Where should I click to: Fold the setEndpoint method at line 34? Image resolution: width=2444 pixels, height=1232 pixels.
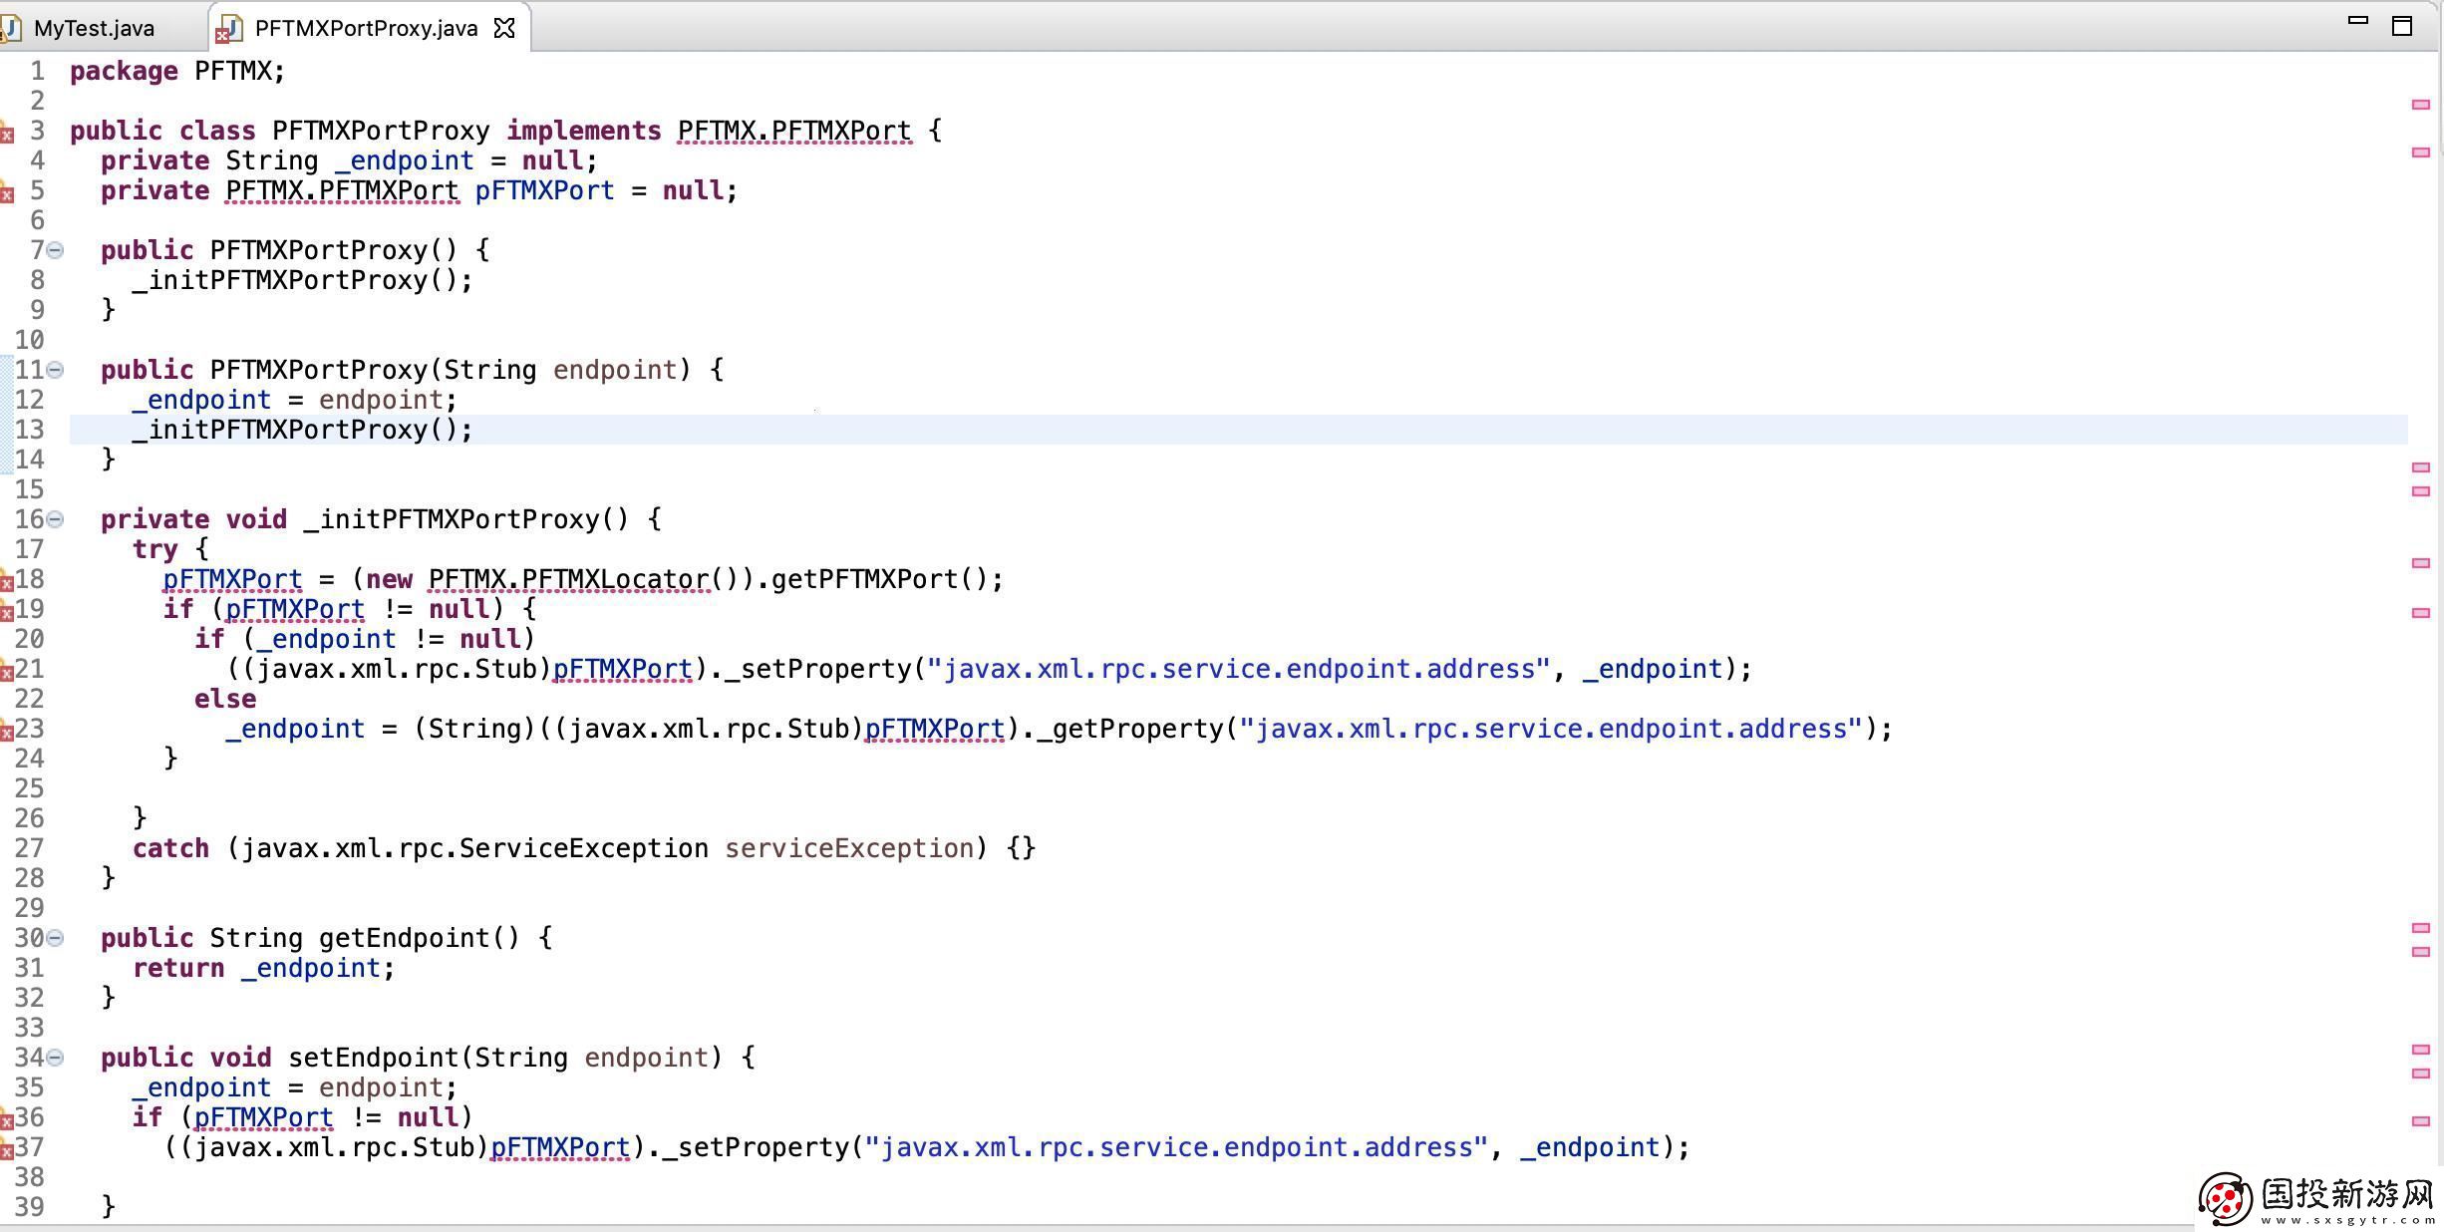56,1058
